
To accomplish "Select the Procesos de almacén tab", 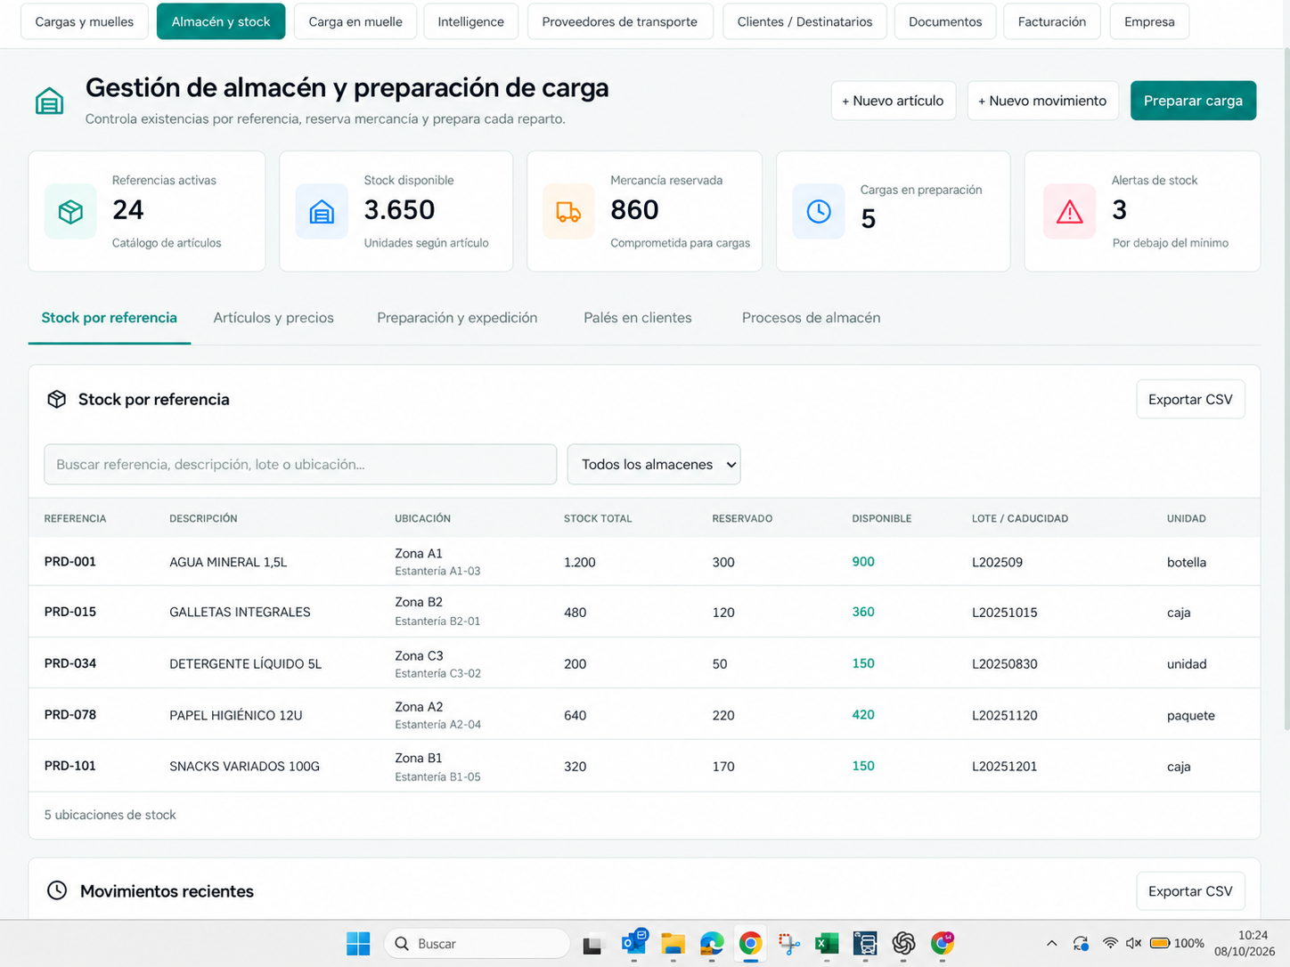I will coord(811,318).
